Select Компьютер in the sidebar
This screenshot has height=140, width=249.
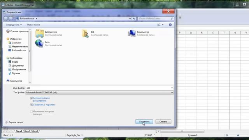[16, 81]
